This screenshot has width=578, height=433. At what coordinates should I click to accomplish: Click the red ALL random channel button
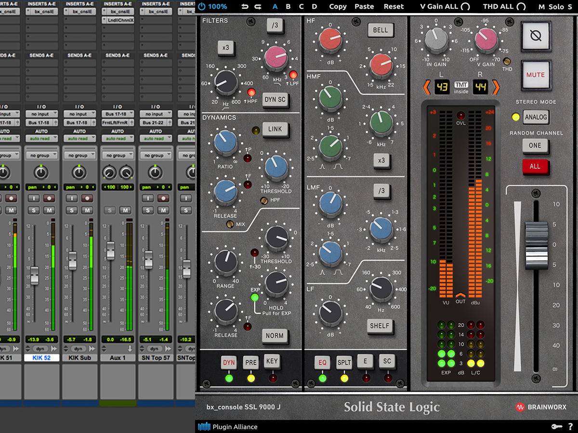(536, 166)
